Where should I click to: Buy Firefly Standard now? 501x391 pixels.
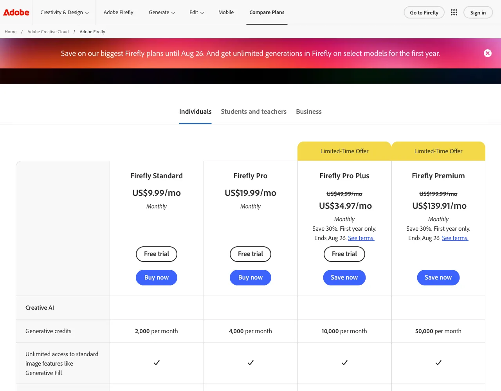point(157,278)
